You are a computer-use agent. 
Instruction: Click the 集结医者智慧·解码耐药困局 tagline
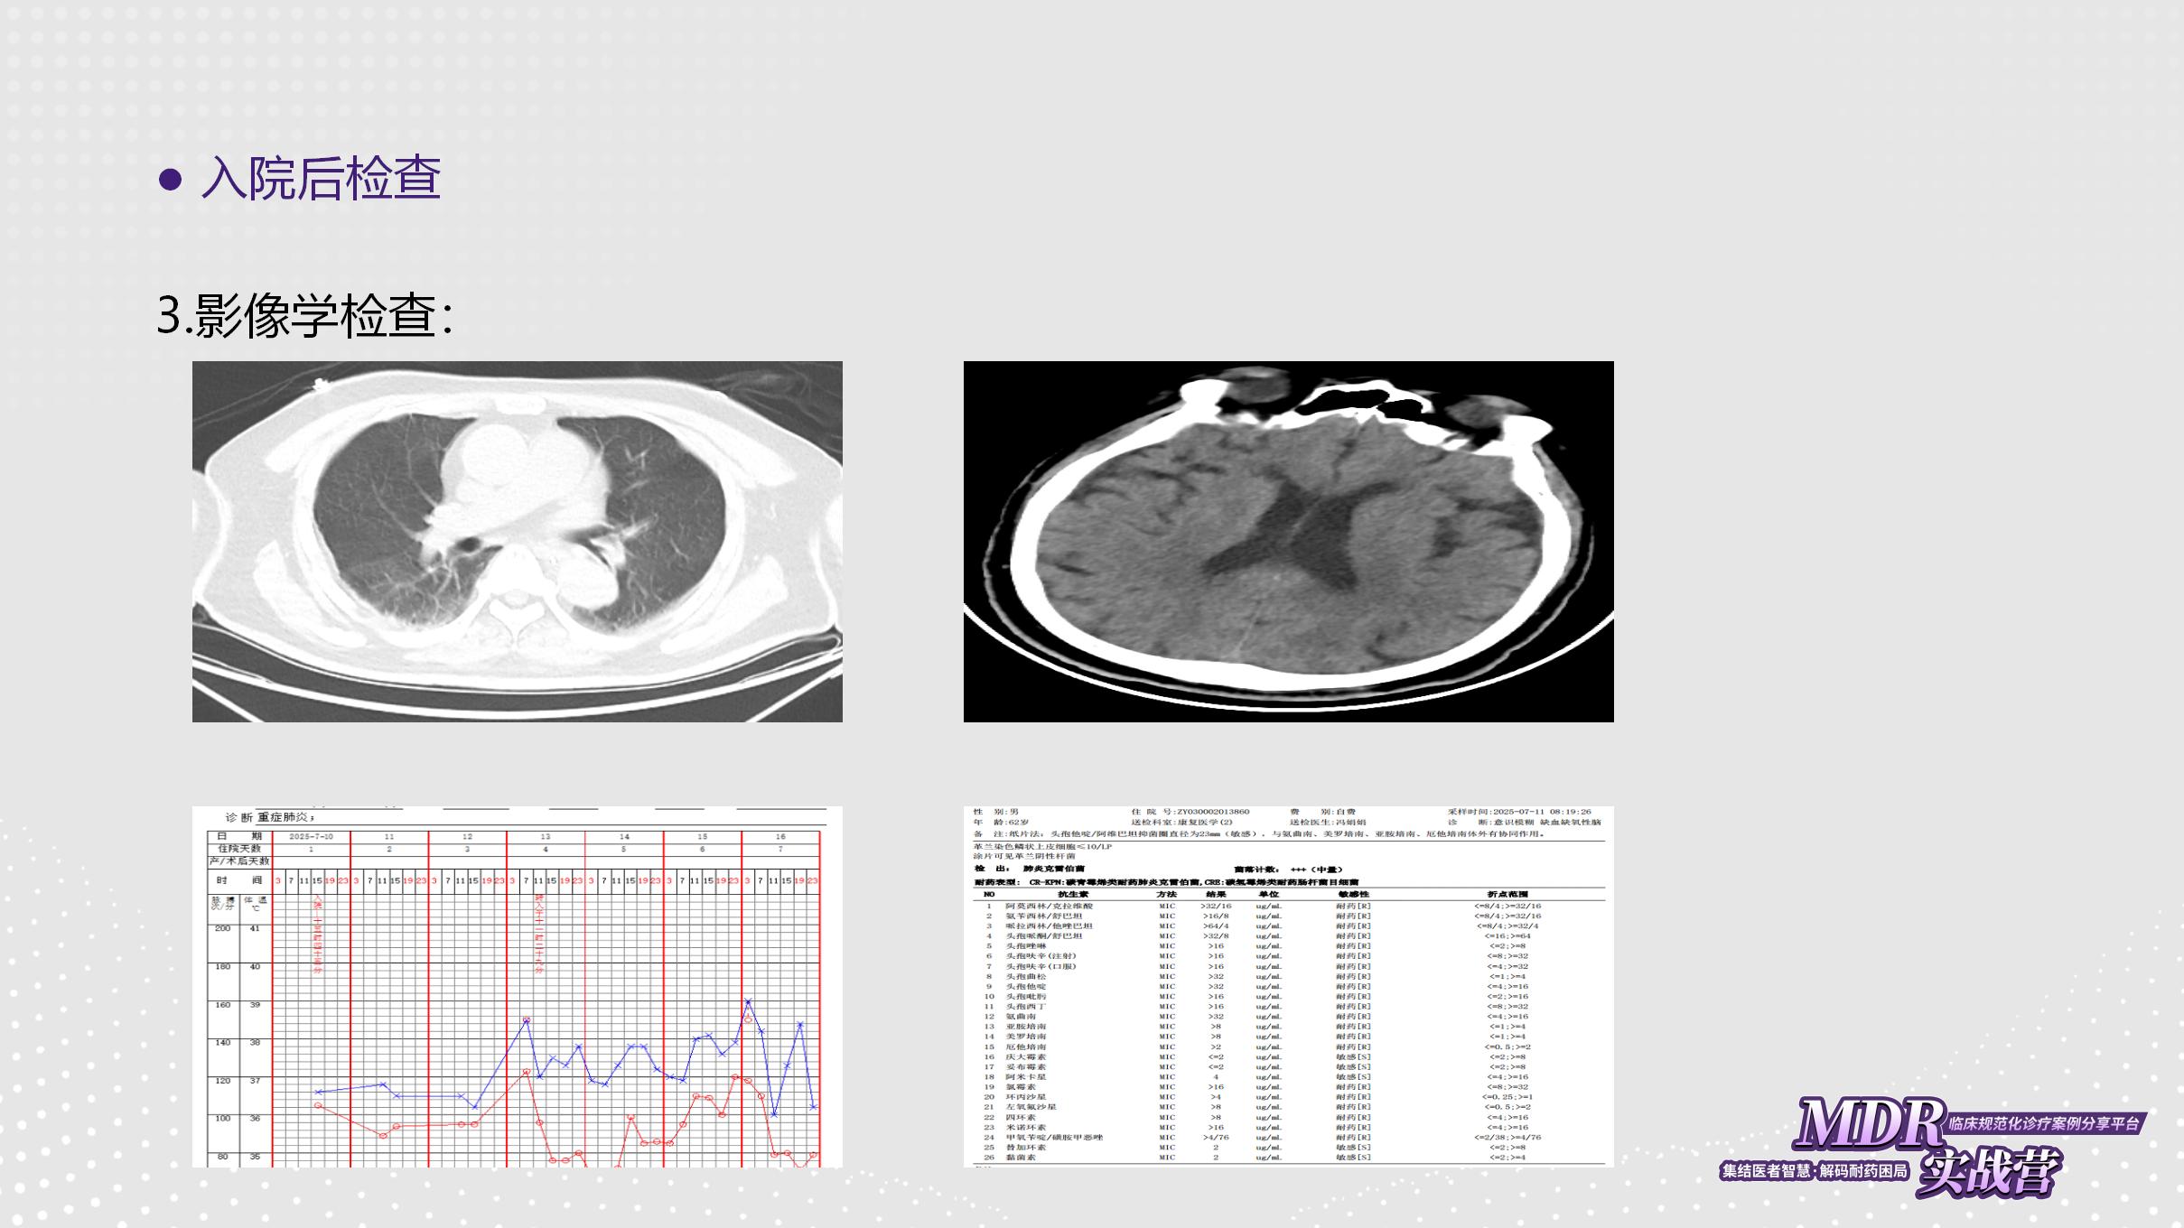1814,1171
